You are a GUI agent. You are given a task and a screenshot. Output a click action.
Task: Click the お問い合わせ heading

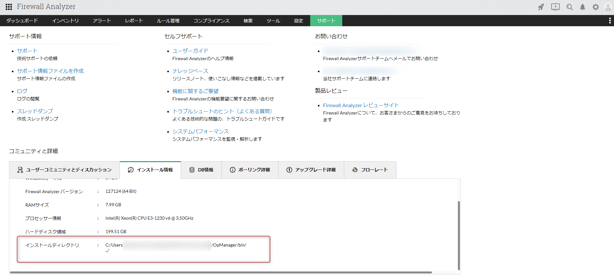[331, 36]
